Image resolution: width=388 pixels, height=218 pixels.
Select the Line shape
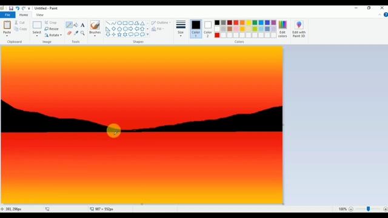point(108,23)
